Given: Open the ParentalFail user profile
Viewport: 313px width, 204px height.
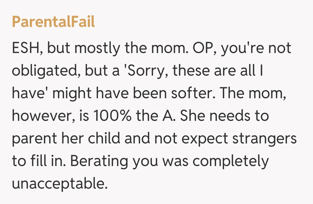Looking at the screenshot, I should 53,22.
